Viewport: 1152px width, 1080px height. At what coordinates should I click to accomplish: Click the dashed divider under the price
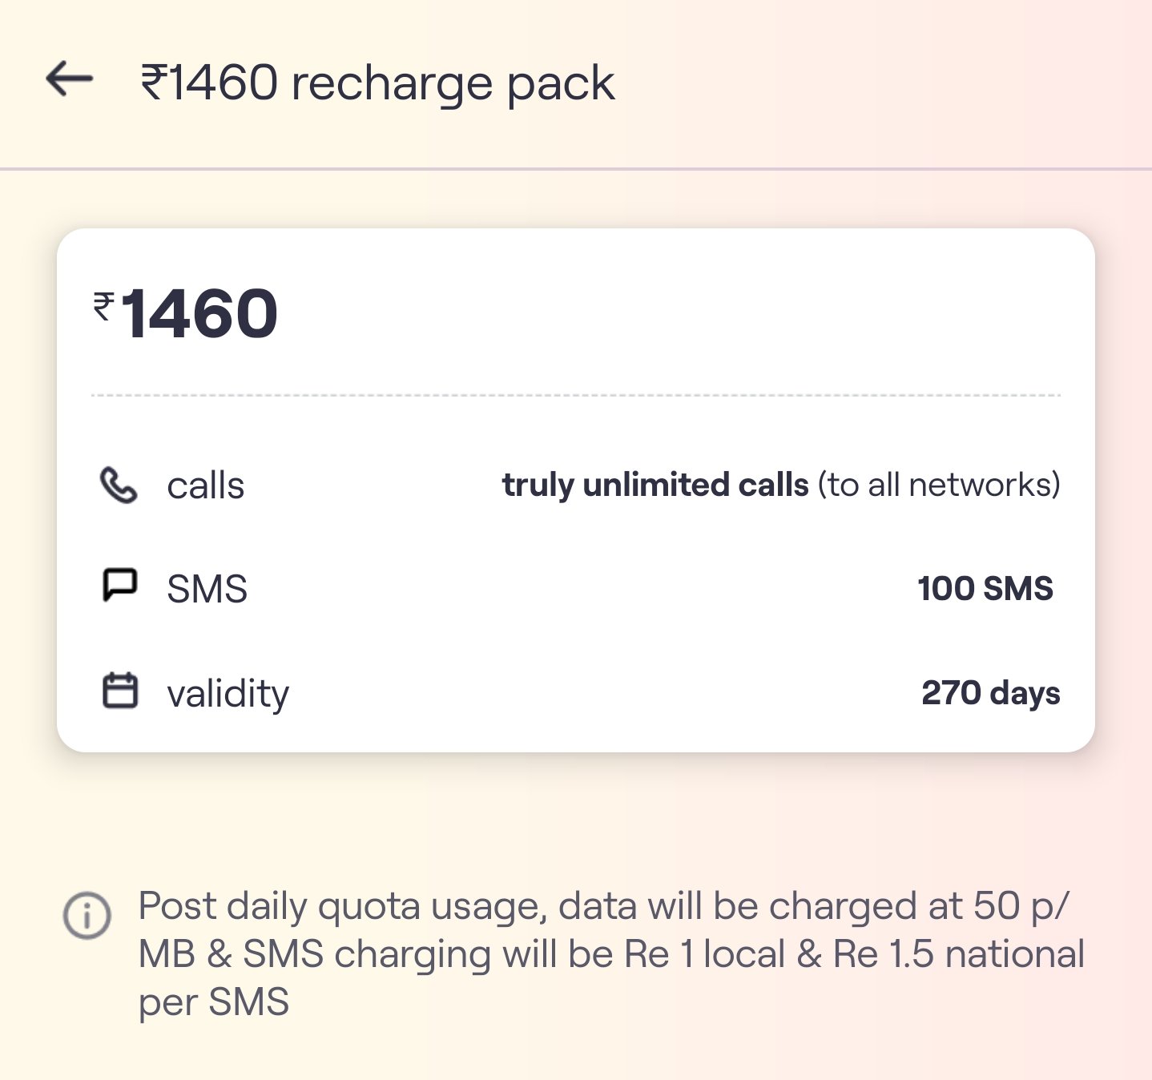pos(575,395)
